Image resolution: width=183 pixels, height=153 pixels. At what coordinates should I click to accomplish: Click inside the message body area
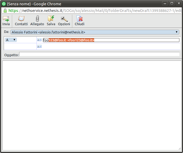click(91, 105)
